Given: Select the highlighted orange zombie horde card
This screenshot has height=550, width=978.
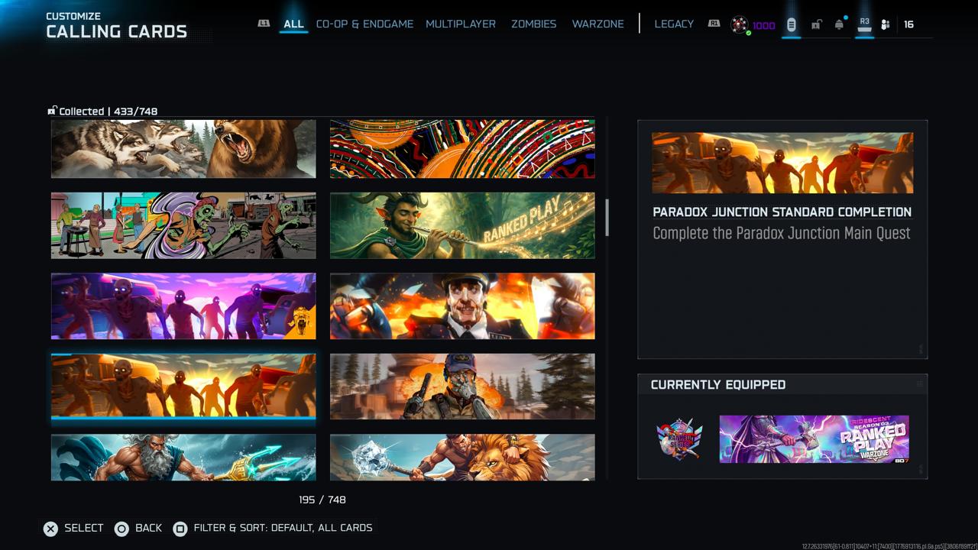Looking at the screenshot, I should [183, 387].
